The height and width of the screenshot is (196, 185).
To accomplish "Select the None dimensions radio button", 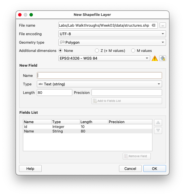I will click(60, 50).
